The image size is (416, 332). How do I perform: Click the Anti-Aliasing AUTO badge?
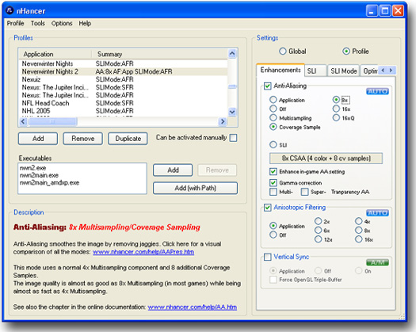pyautogui.click(x=377, y=91)
